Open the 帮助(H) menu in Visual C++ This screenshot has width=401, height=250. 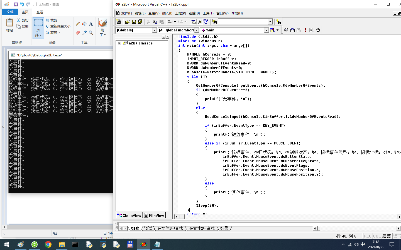pyautogui.click(x=237, y=13)
